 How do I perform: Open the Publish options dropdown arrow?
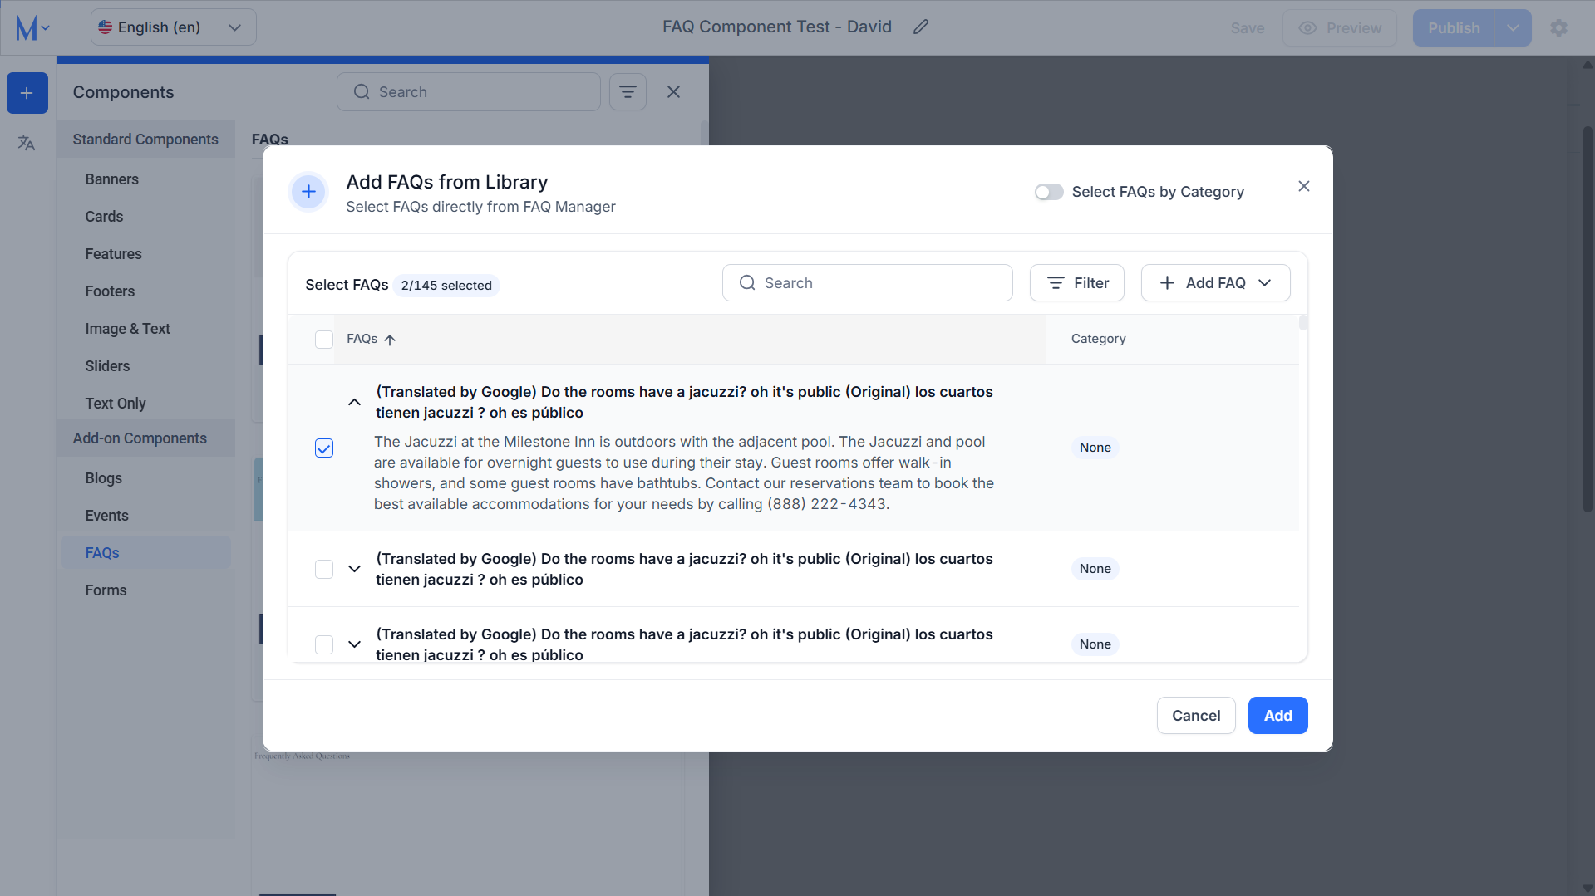pos(1513,28)
